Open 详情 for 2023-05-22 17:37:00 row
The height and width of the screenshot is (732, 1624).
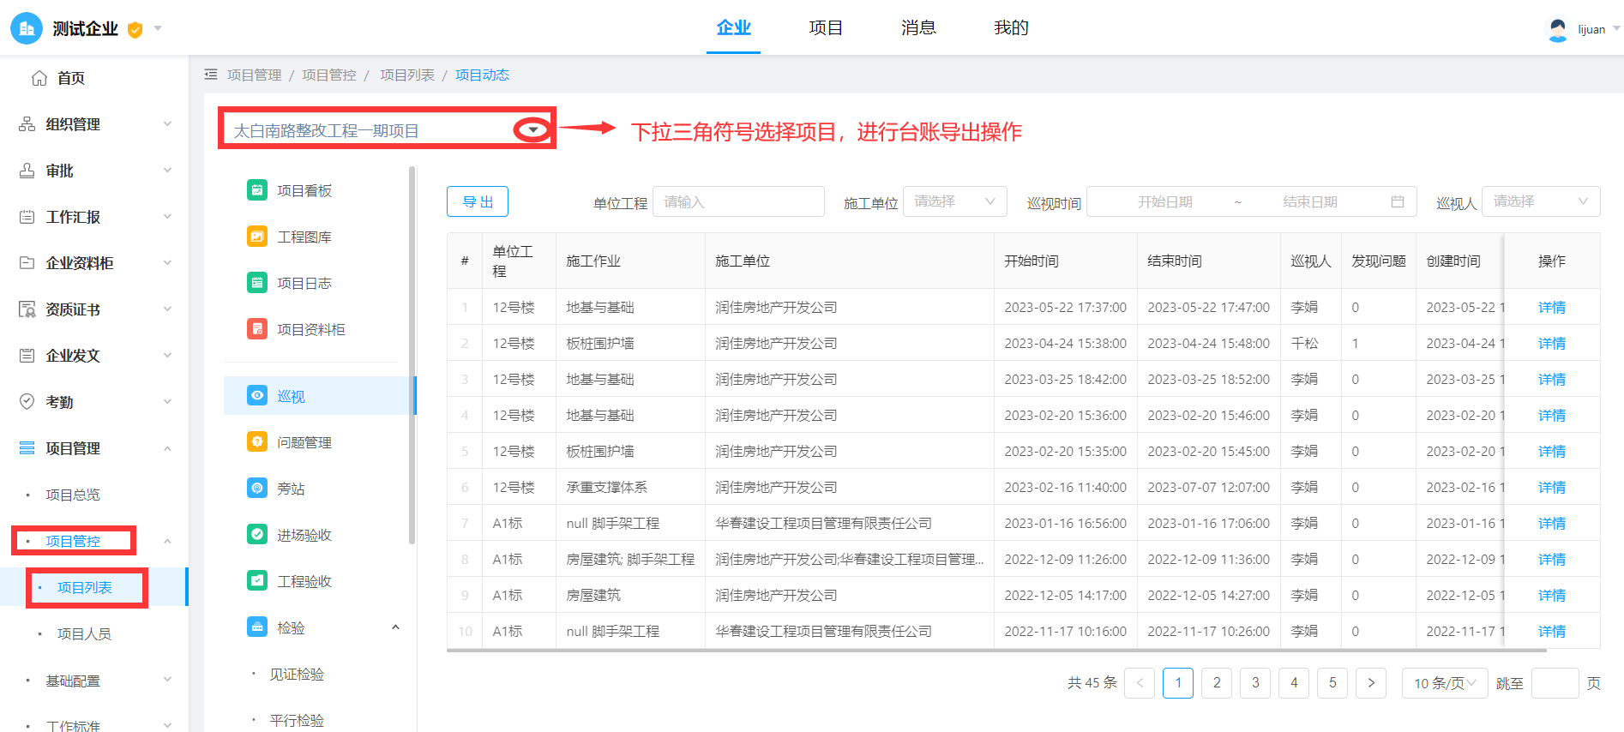pos(1551,307)
